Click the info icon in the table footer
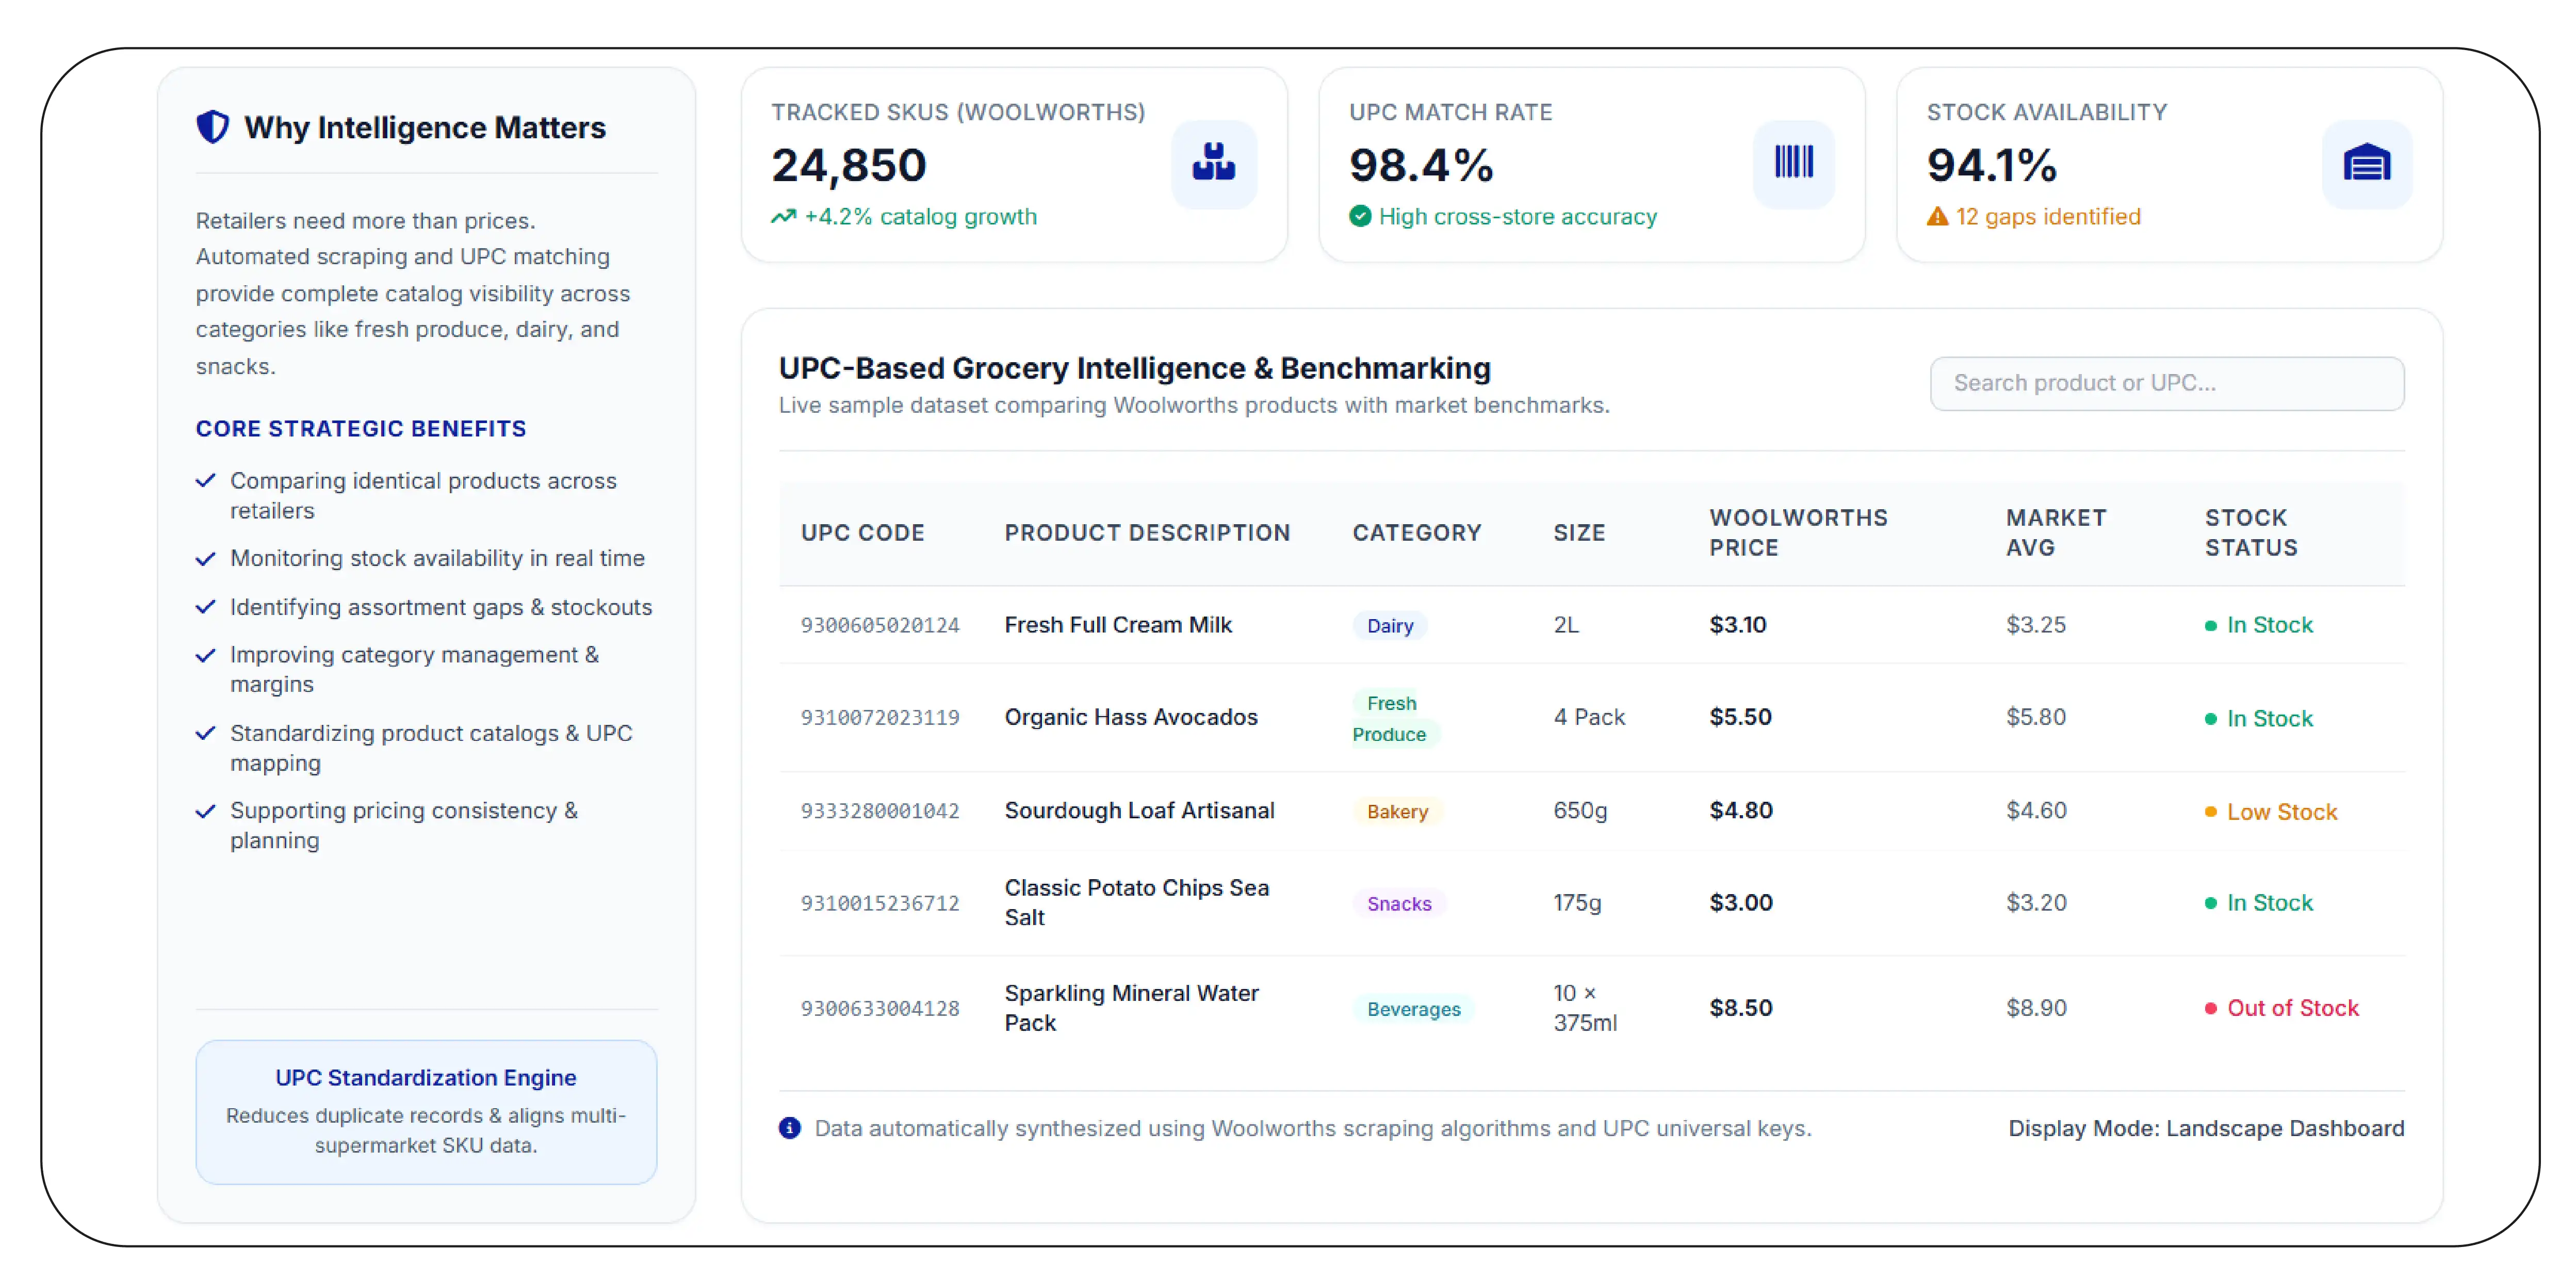Viewport: 2576px width, 1279px height. pos(790,1128)
